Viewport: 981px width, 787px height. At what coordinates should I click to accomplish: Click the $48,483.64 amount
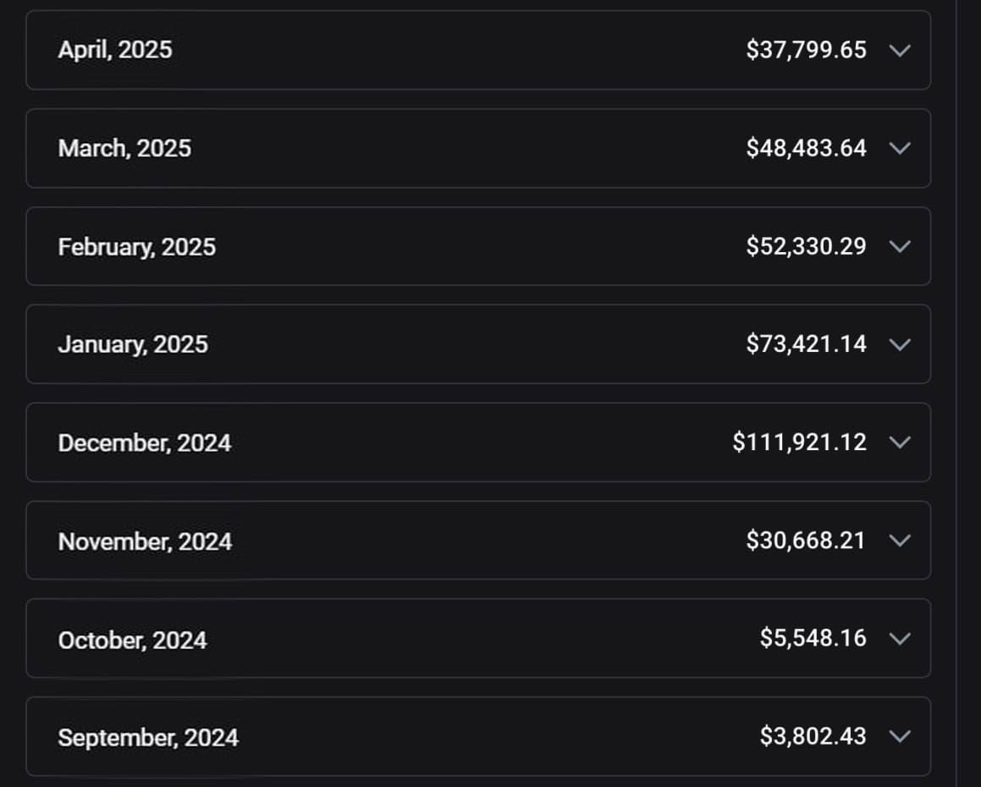pos(807,148)
